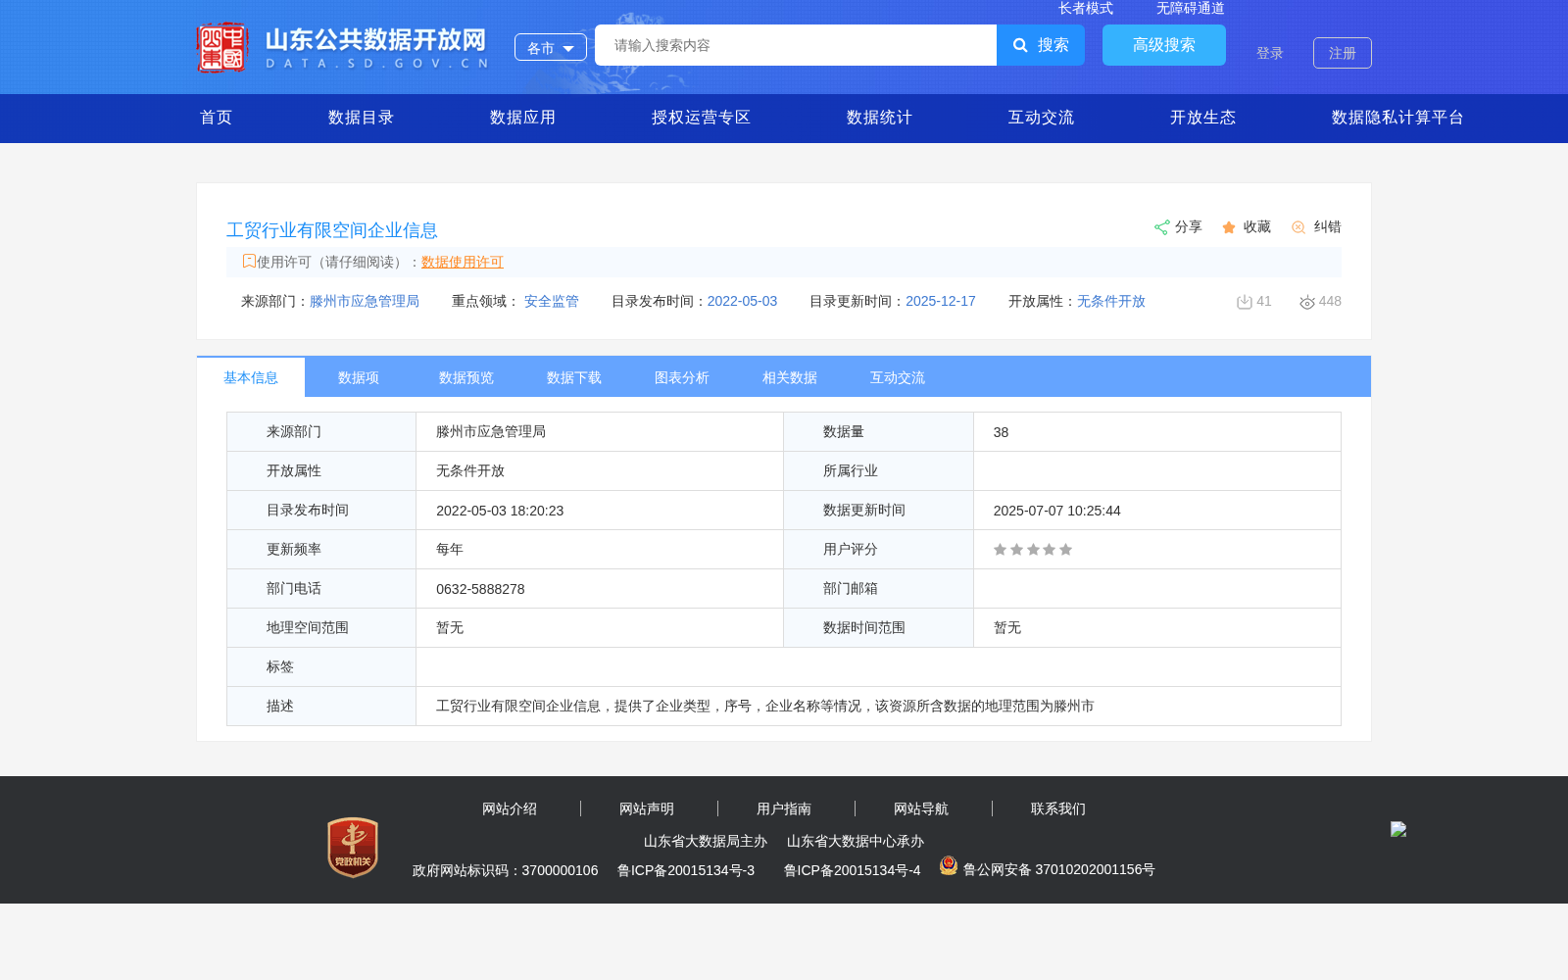This screenshot has height=980, width=1568.
Task: Click the star icon to favorite the dataset
Action: click(x=1229, y=227)
